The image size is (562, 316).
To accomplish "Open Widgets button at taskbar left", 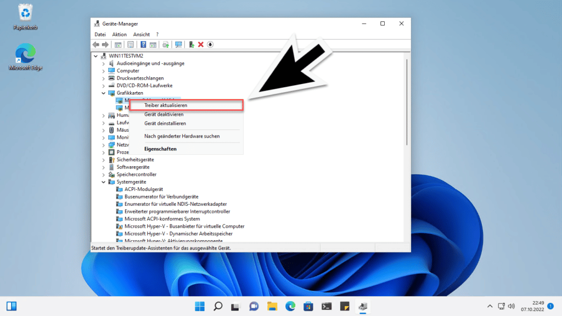I will [12, 306].
